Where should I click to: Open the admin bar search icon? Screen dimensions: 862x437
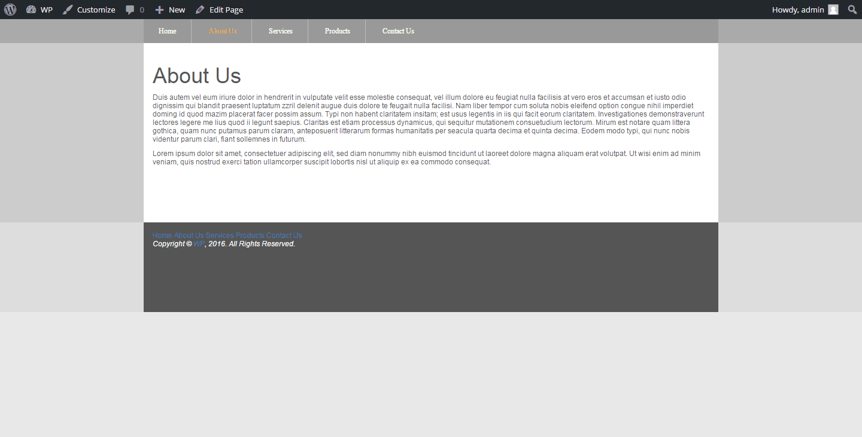pyautogui.click(x=852, y=10)
